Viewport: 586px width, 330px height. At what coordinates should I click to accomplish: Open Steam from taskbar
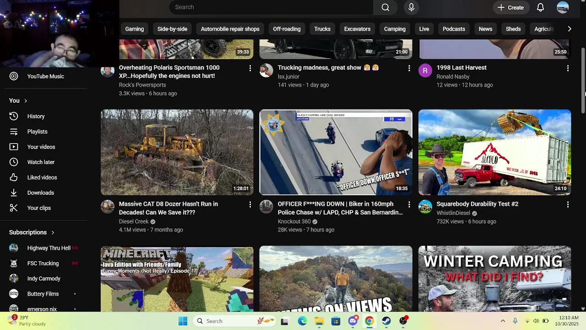click(386, 321)
